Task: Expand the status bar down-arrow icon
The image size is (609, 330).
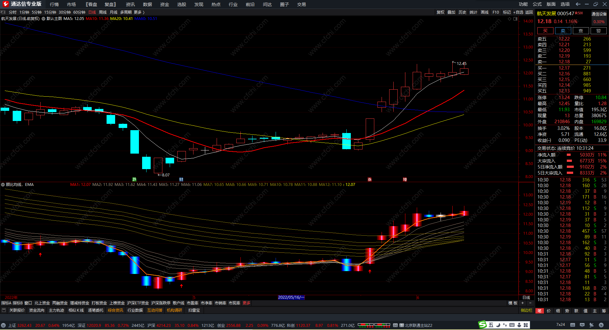Action: [3, 325]
